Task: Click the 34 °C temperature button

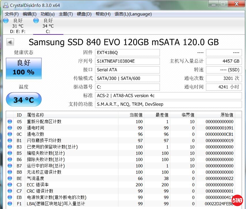Action: (24, 100)
